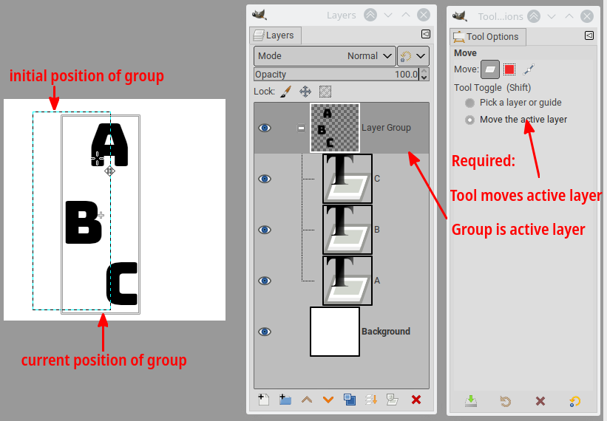Open Tool Options tab configuration menu button
This screenshot has height=421, width=607.
tap(589, 35)
